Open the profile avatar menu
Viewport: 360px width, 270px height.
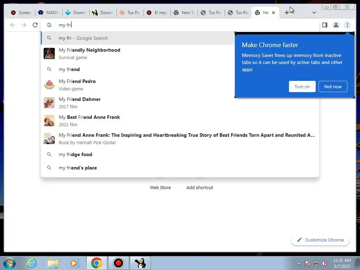[x=336, y=25]
